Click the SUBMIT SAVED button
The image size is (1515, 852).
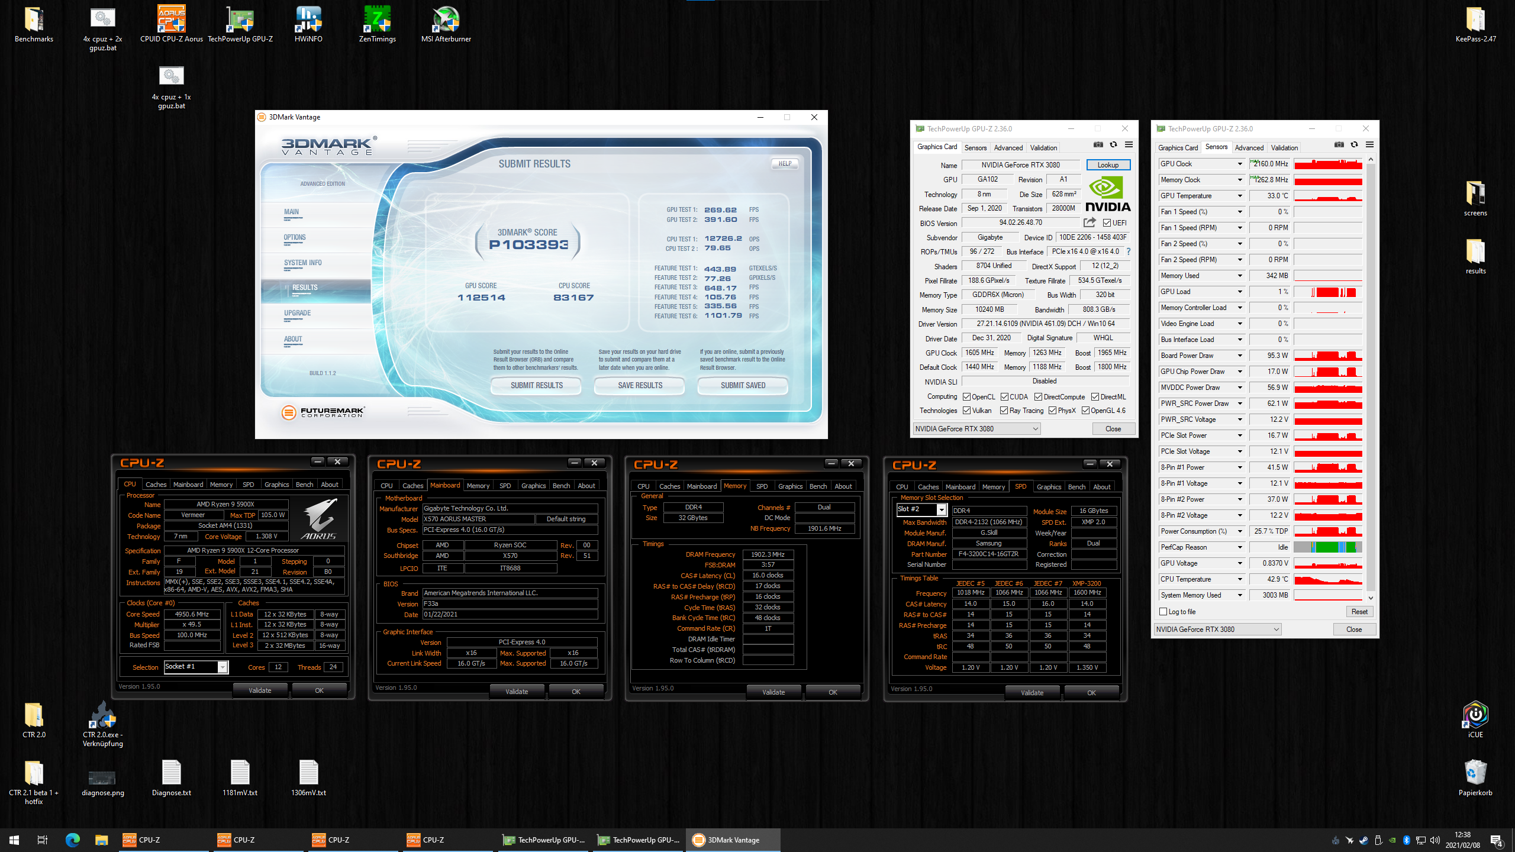(x=743, y=385)
